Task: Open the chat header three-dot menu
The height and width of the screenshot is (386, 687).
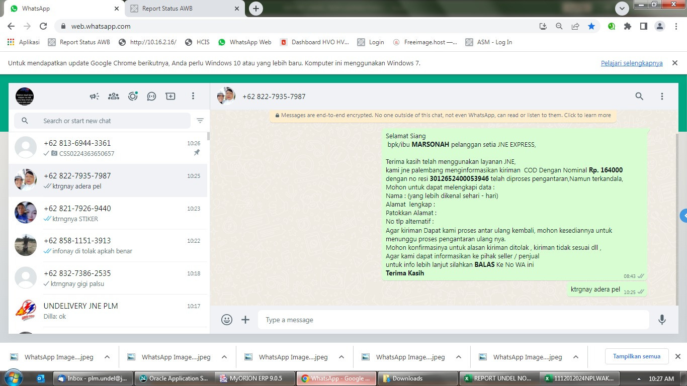Action: tap(662, 96)
